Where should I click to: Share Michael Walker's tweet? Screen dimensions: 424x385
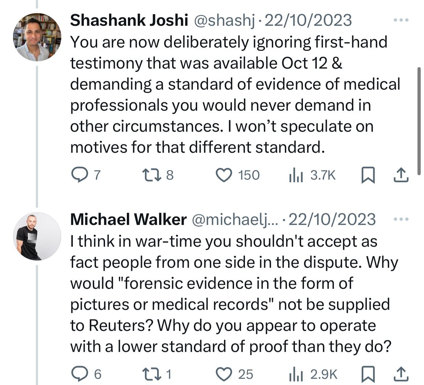coord(401,374)
